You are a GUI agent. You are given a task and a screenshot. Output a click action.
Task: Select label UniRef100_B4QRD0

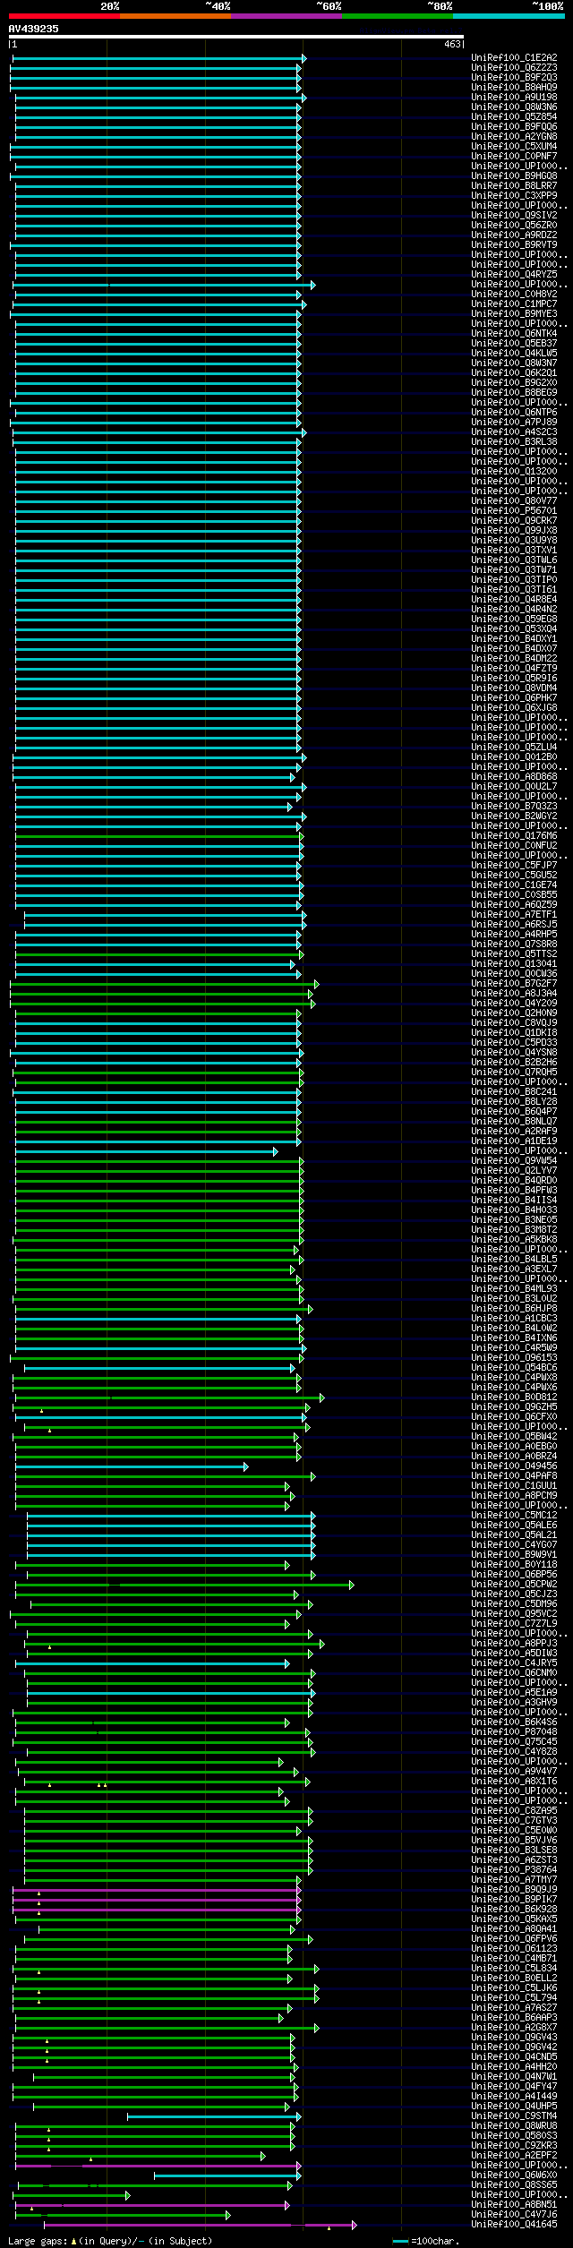514,1182
